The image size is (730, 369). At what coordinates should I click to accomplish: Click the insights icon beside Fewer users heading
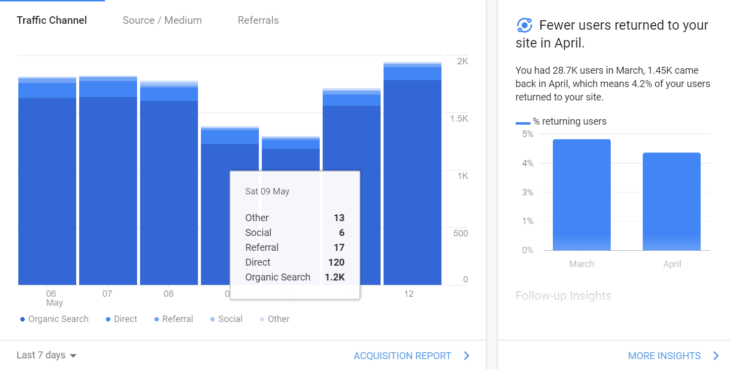coord(524,25)
